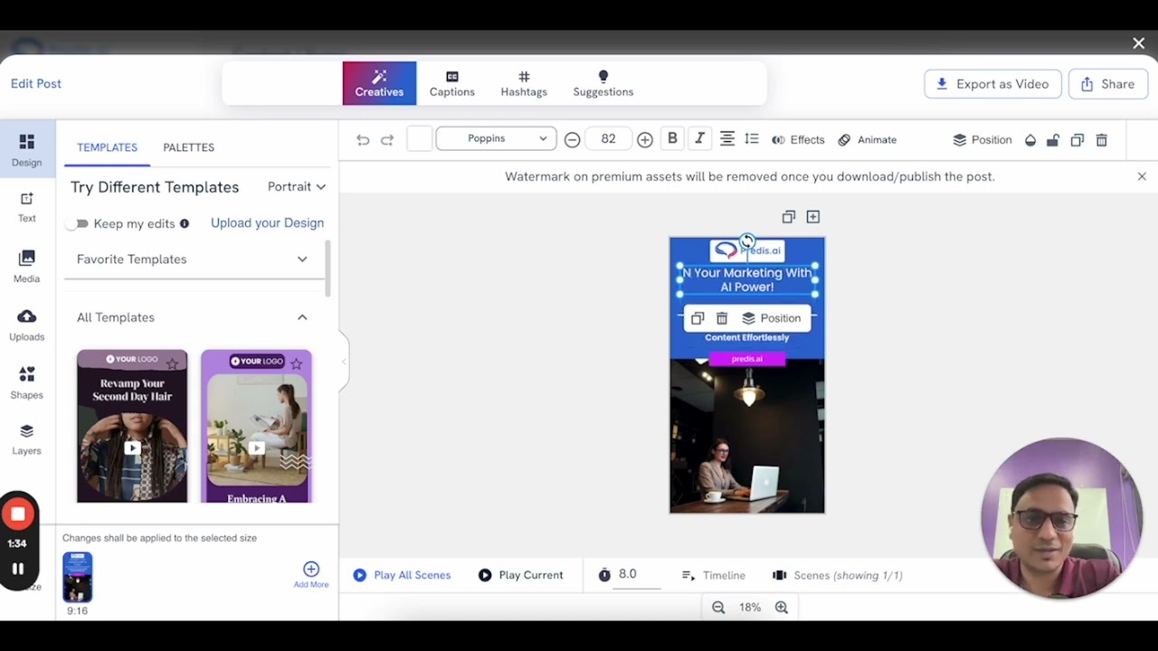Click the Share button

1107,84
